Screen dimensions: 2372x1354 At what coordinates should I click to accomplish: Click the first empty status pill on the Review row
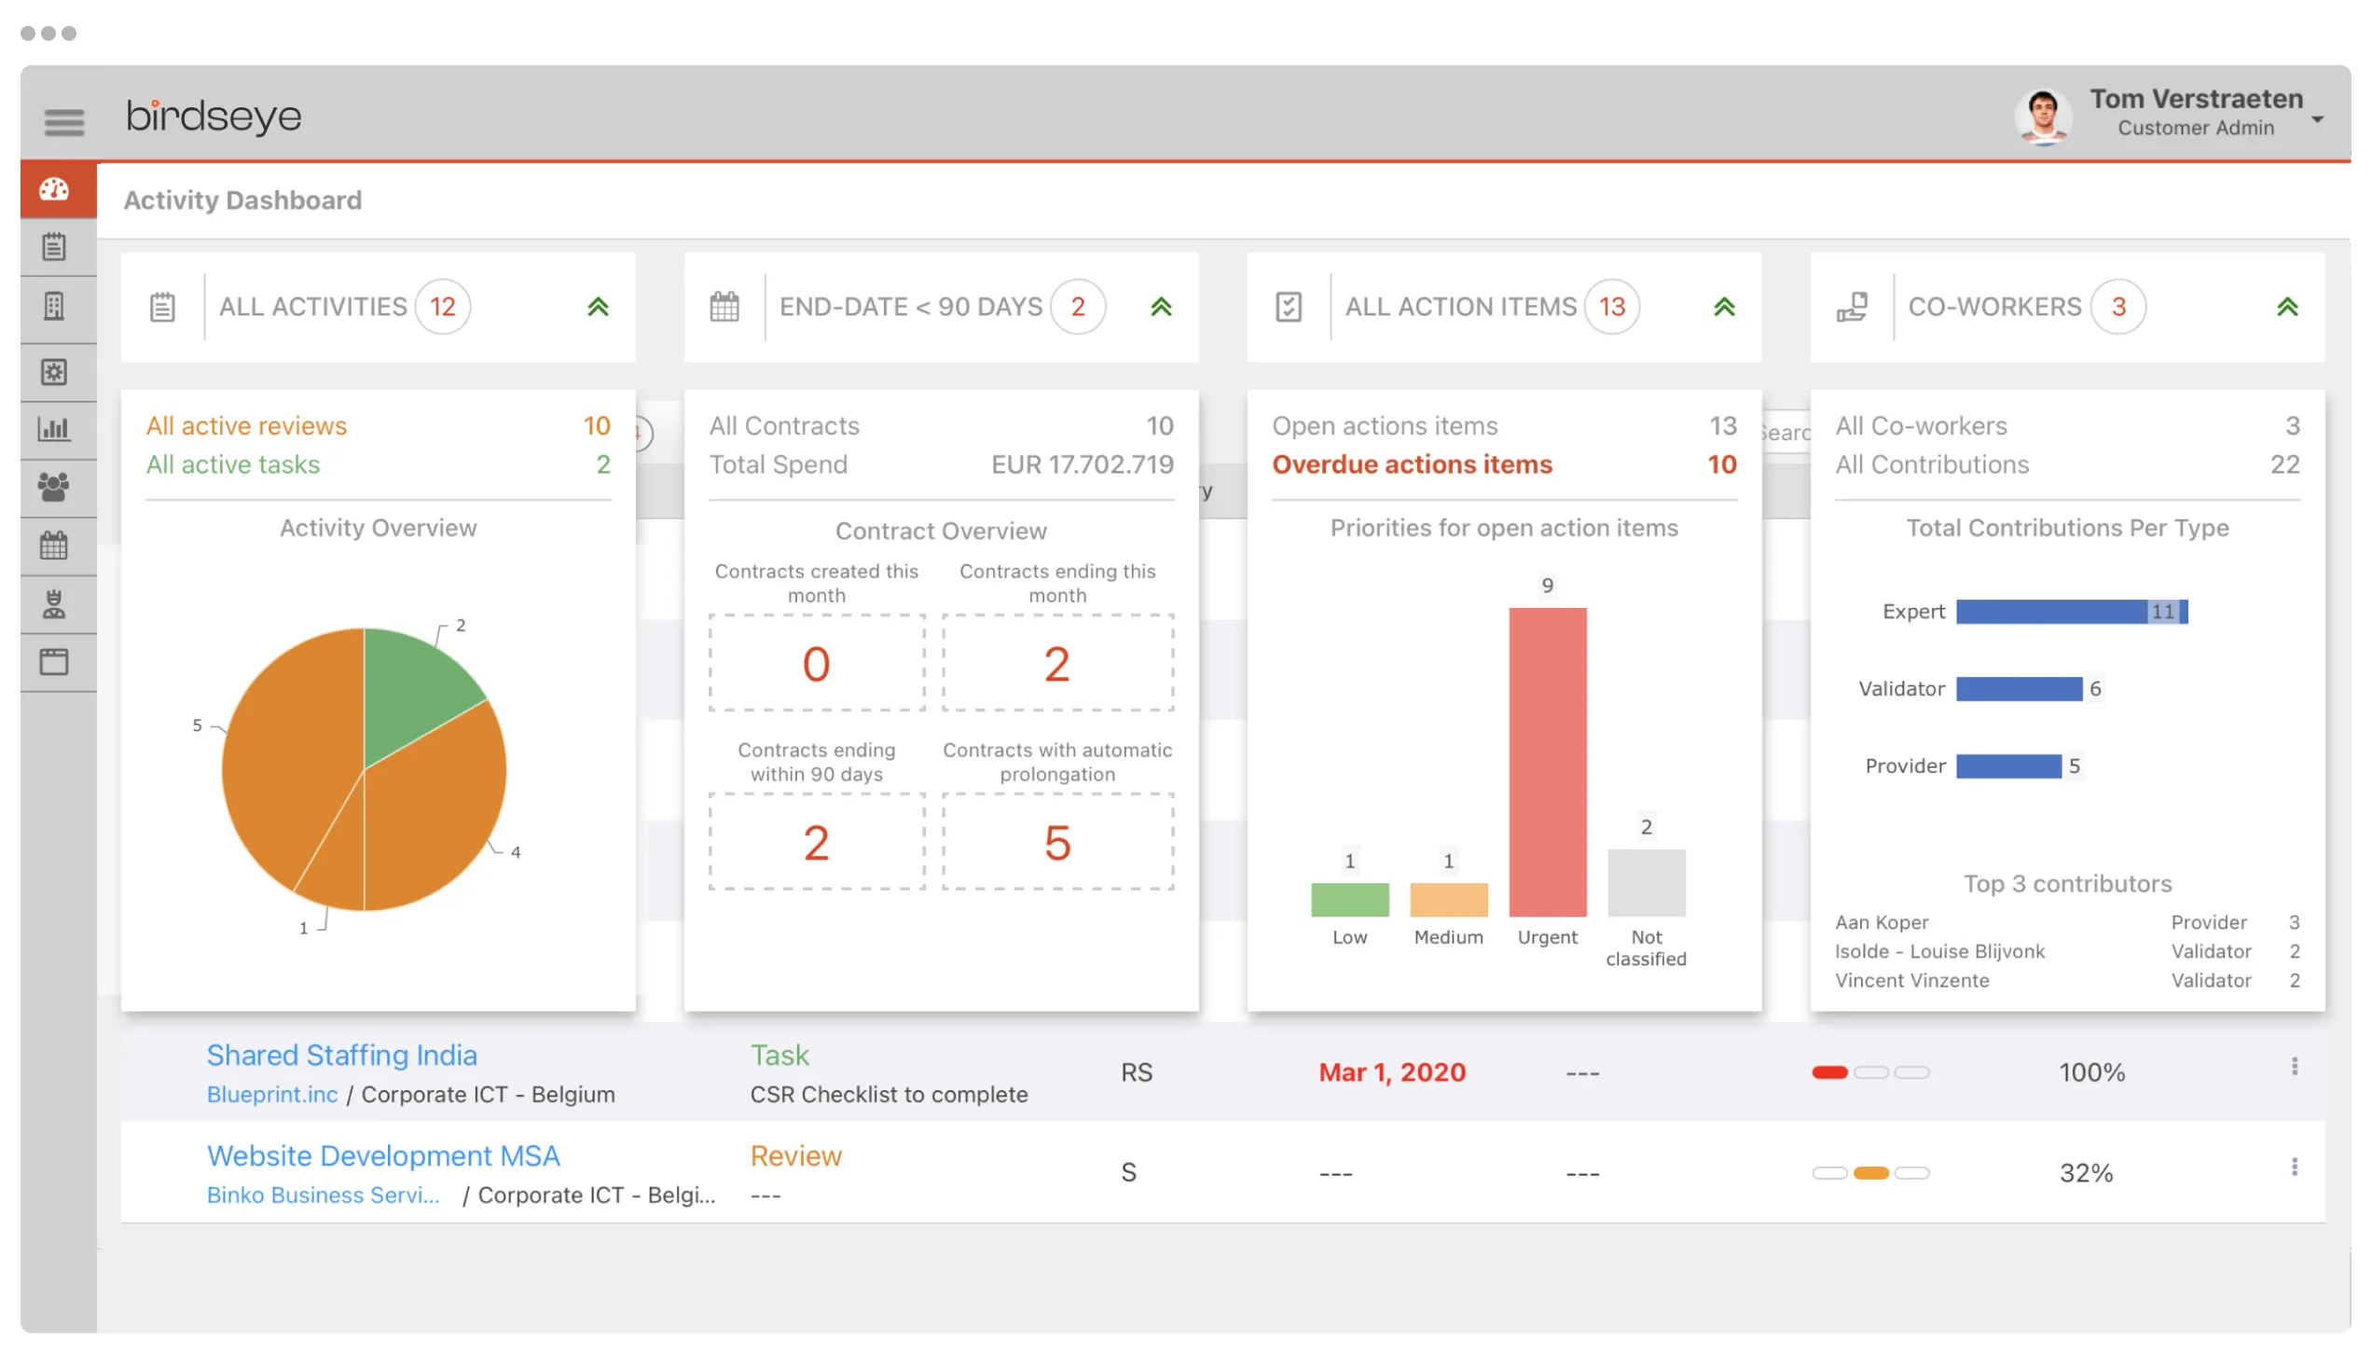[1829, 1173]
